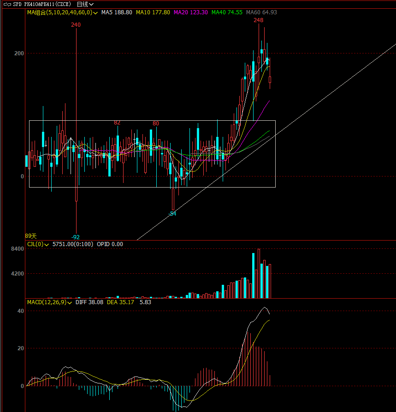Click the 240 spike high marker
This screenshot has height=412, width=396.
coord(76,25)
